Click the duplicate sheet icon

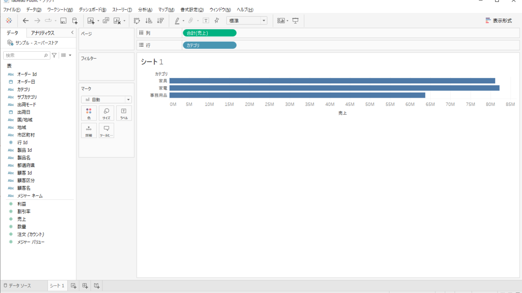[x=106, y=20]
